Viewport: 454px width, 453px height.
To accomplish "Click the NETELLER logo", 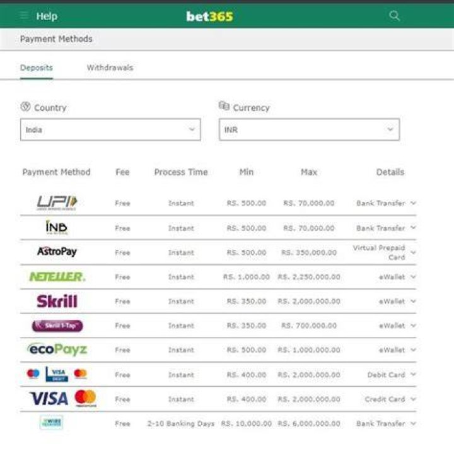I will tap(57, 276).
